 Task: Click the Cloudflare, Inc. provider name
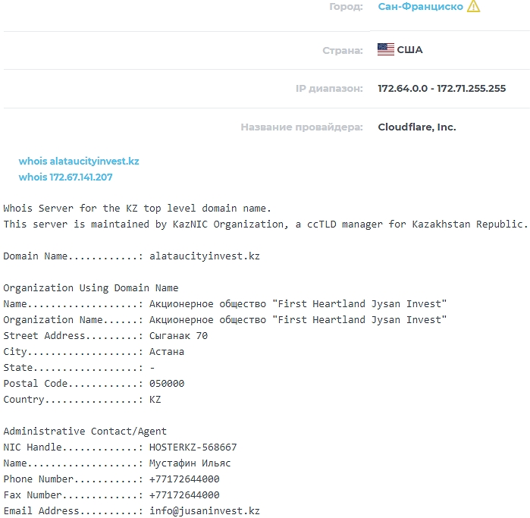(x=416, y=127)
